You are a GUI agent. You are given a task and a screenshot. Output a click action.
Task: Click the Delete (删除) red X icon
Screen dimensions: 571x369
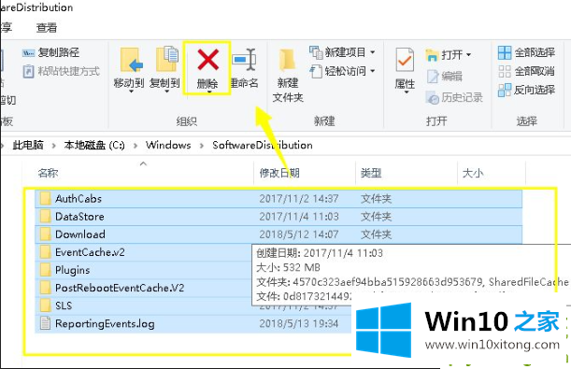208,60
